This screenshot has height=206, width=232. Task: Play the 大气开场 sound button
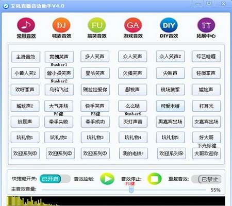pos(59,106)
